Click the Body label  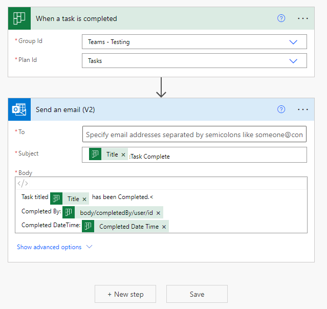coord(25,172)
